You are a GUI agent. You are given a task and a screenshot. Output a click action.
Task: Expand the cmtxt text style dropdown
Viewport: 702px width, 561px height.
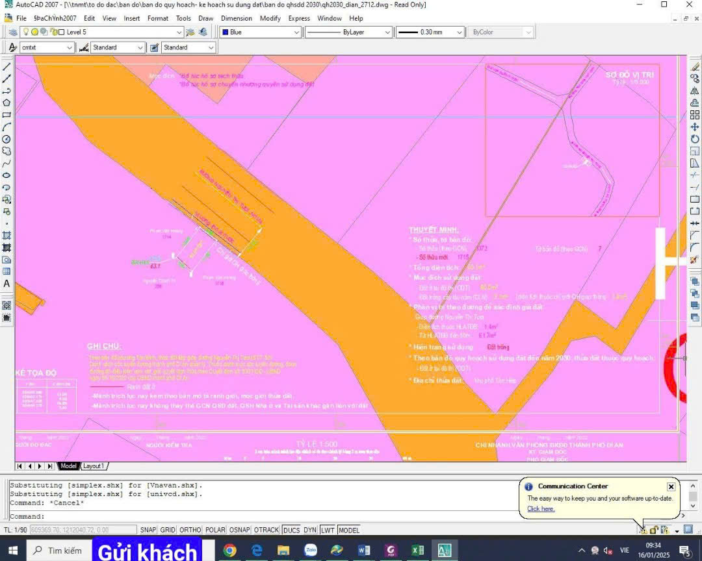[70, 47]
